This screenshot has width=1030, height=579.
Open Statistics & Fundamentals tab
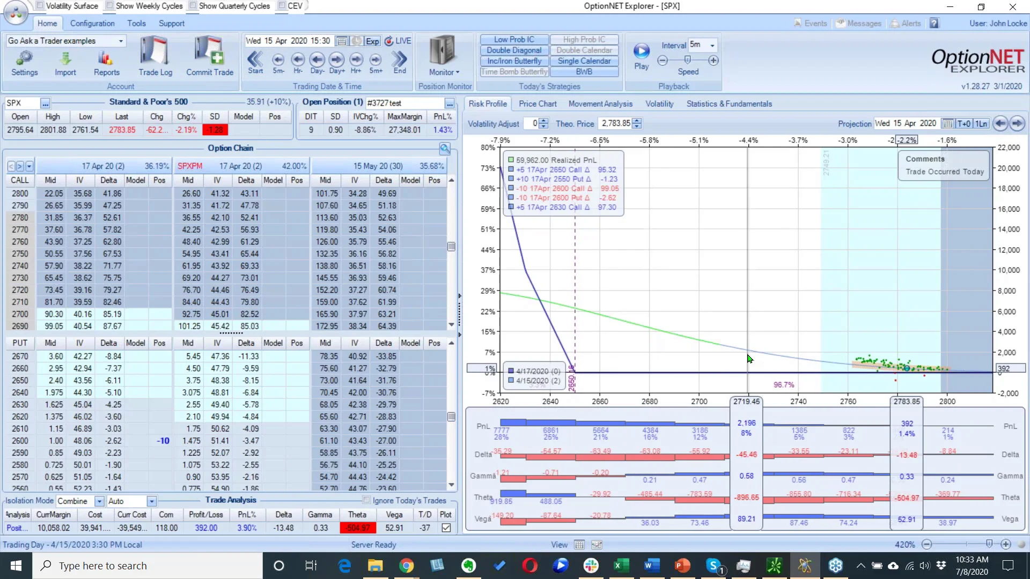(x=729, y=104)
